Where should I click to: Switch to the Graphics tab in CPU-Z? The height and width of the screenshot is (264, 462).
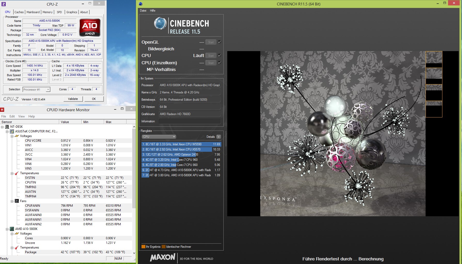pyautogui.click(x=72, y=12)
